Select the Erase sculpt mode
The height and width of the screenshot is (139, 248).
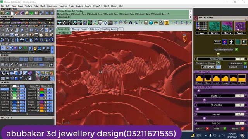[x=242, y=79]
